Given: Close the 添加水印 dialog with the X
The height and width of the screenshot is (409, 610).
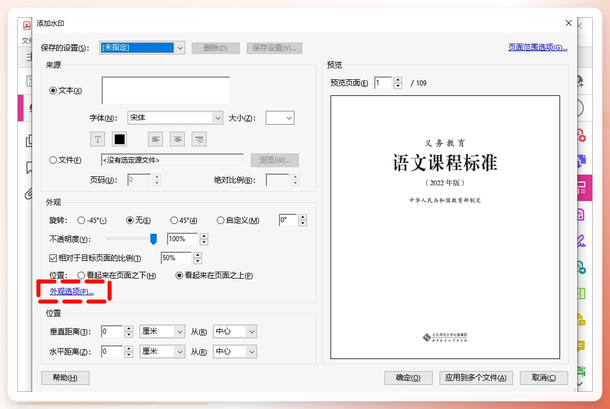Looking at the screenshot, I should (x=568, y=24).
